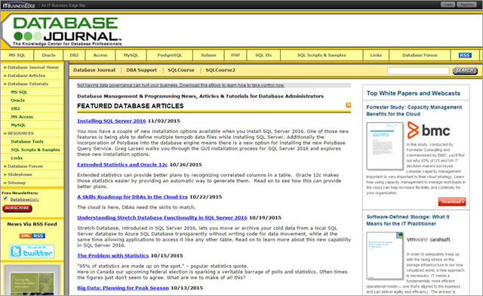This screenshot has height=296, width=483.
Task: Open Database Forum in left sidebar
Action: pos(25,166)
